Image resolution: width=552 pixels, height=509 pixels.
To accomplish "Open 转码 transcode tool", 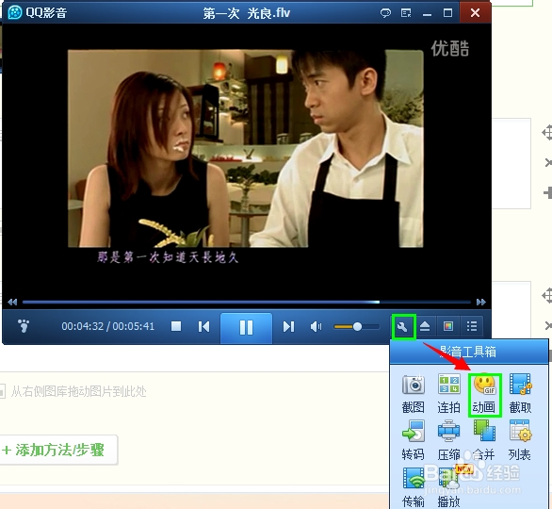I will coord(413,440).
